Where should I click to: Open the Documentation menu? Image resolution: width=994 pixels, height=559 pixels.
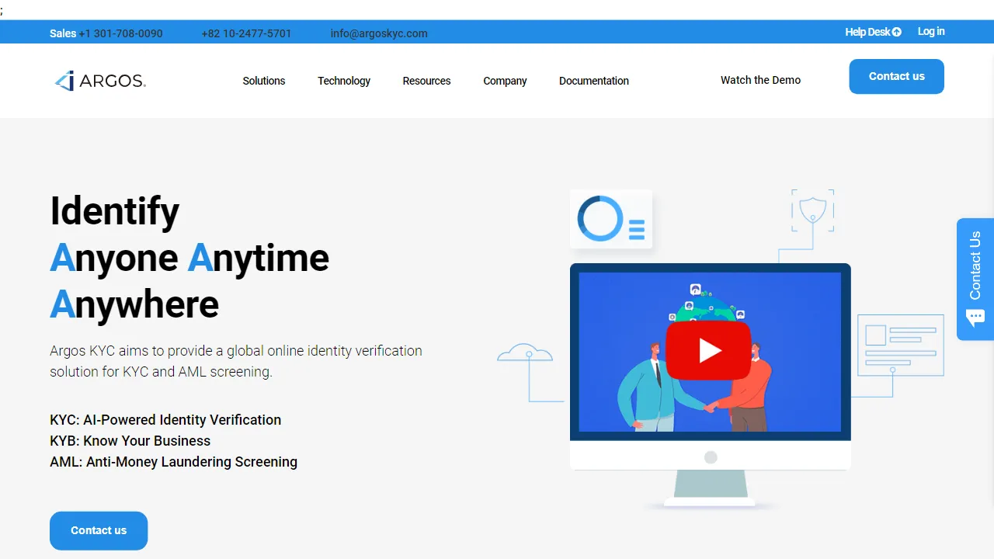594,81
